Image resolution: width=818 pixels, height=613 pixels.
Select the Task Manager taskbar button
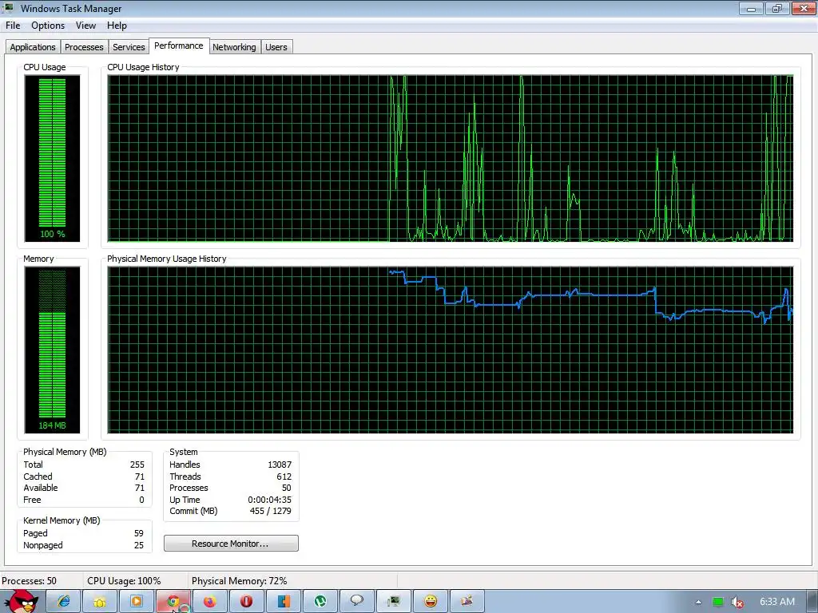(393, 602)
